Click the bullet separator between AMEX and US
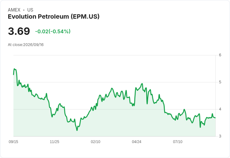 click(24, 10)
